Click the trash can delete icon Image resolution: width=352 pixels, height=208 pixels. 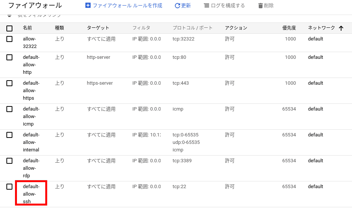[260, 6]
